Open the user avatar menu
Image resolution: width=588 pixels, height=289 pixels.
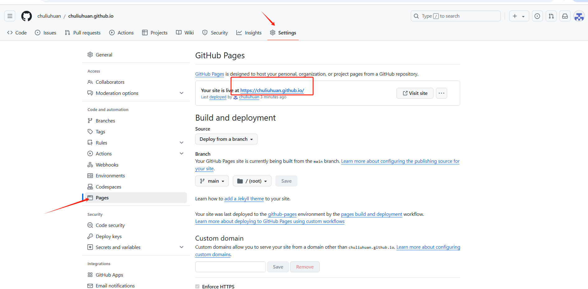click(579, 16)
